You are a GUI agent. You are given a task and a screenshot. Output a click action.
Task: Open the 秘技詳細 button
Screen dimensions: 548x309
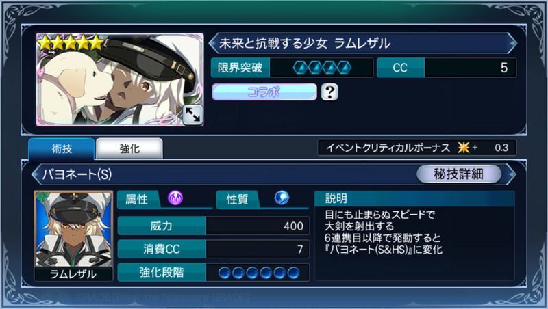[x=458, y=174]
